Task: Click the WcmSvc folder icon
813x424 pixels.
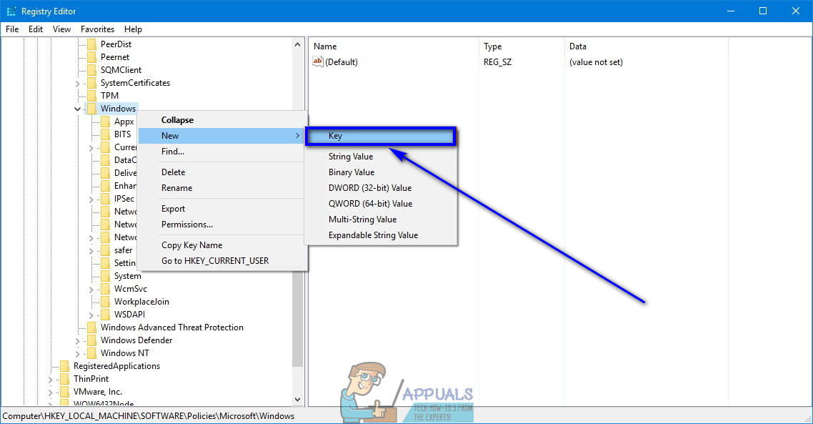Action: tap(105, 289)
